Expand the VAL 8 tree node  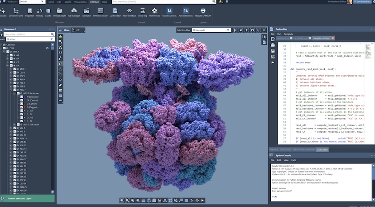[11, 128]
